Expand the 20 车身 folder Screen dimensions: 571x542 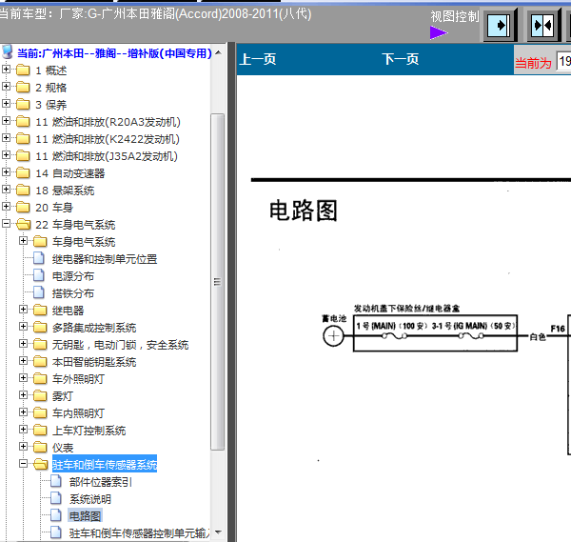tap(6, 206)
